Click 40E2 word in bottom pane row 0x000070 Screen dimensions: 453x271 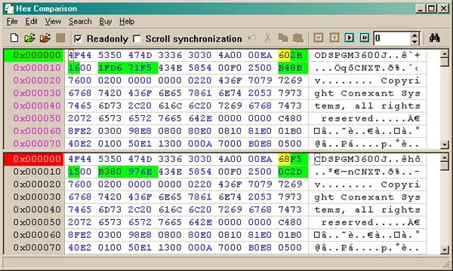pyautogui.click(x=80, y=248)
